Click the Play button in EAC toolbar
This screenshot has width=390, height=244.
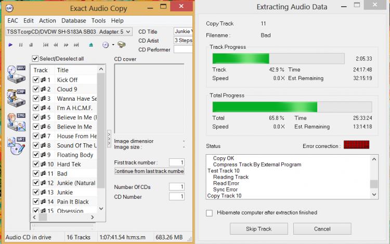click(10, 45)
